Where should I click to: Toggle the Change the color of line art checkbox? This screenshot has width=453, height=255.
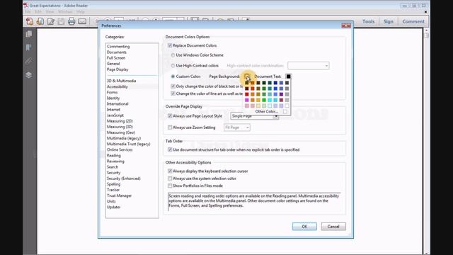point(173,93)
